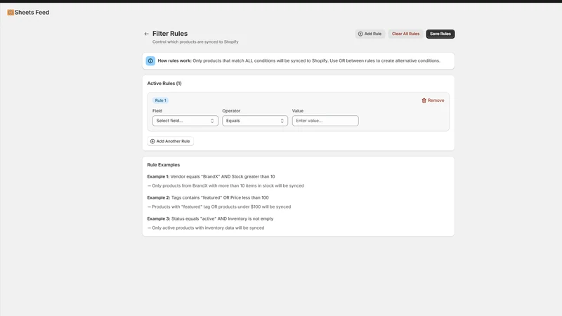Click the 'Products with featured tag OR' text

pyautogui.click(x=219, y=206)
